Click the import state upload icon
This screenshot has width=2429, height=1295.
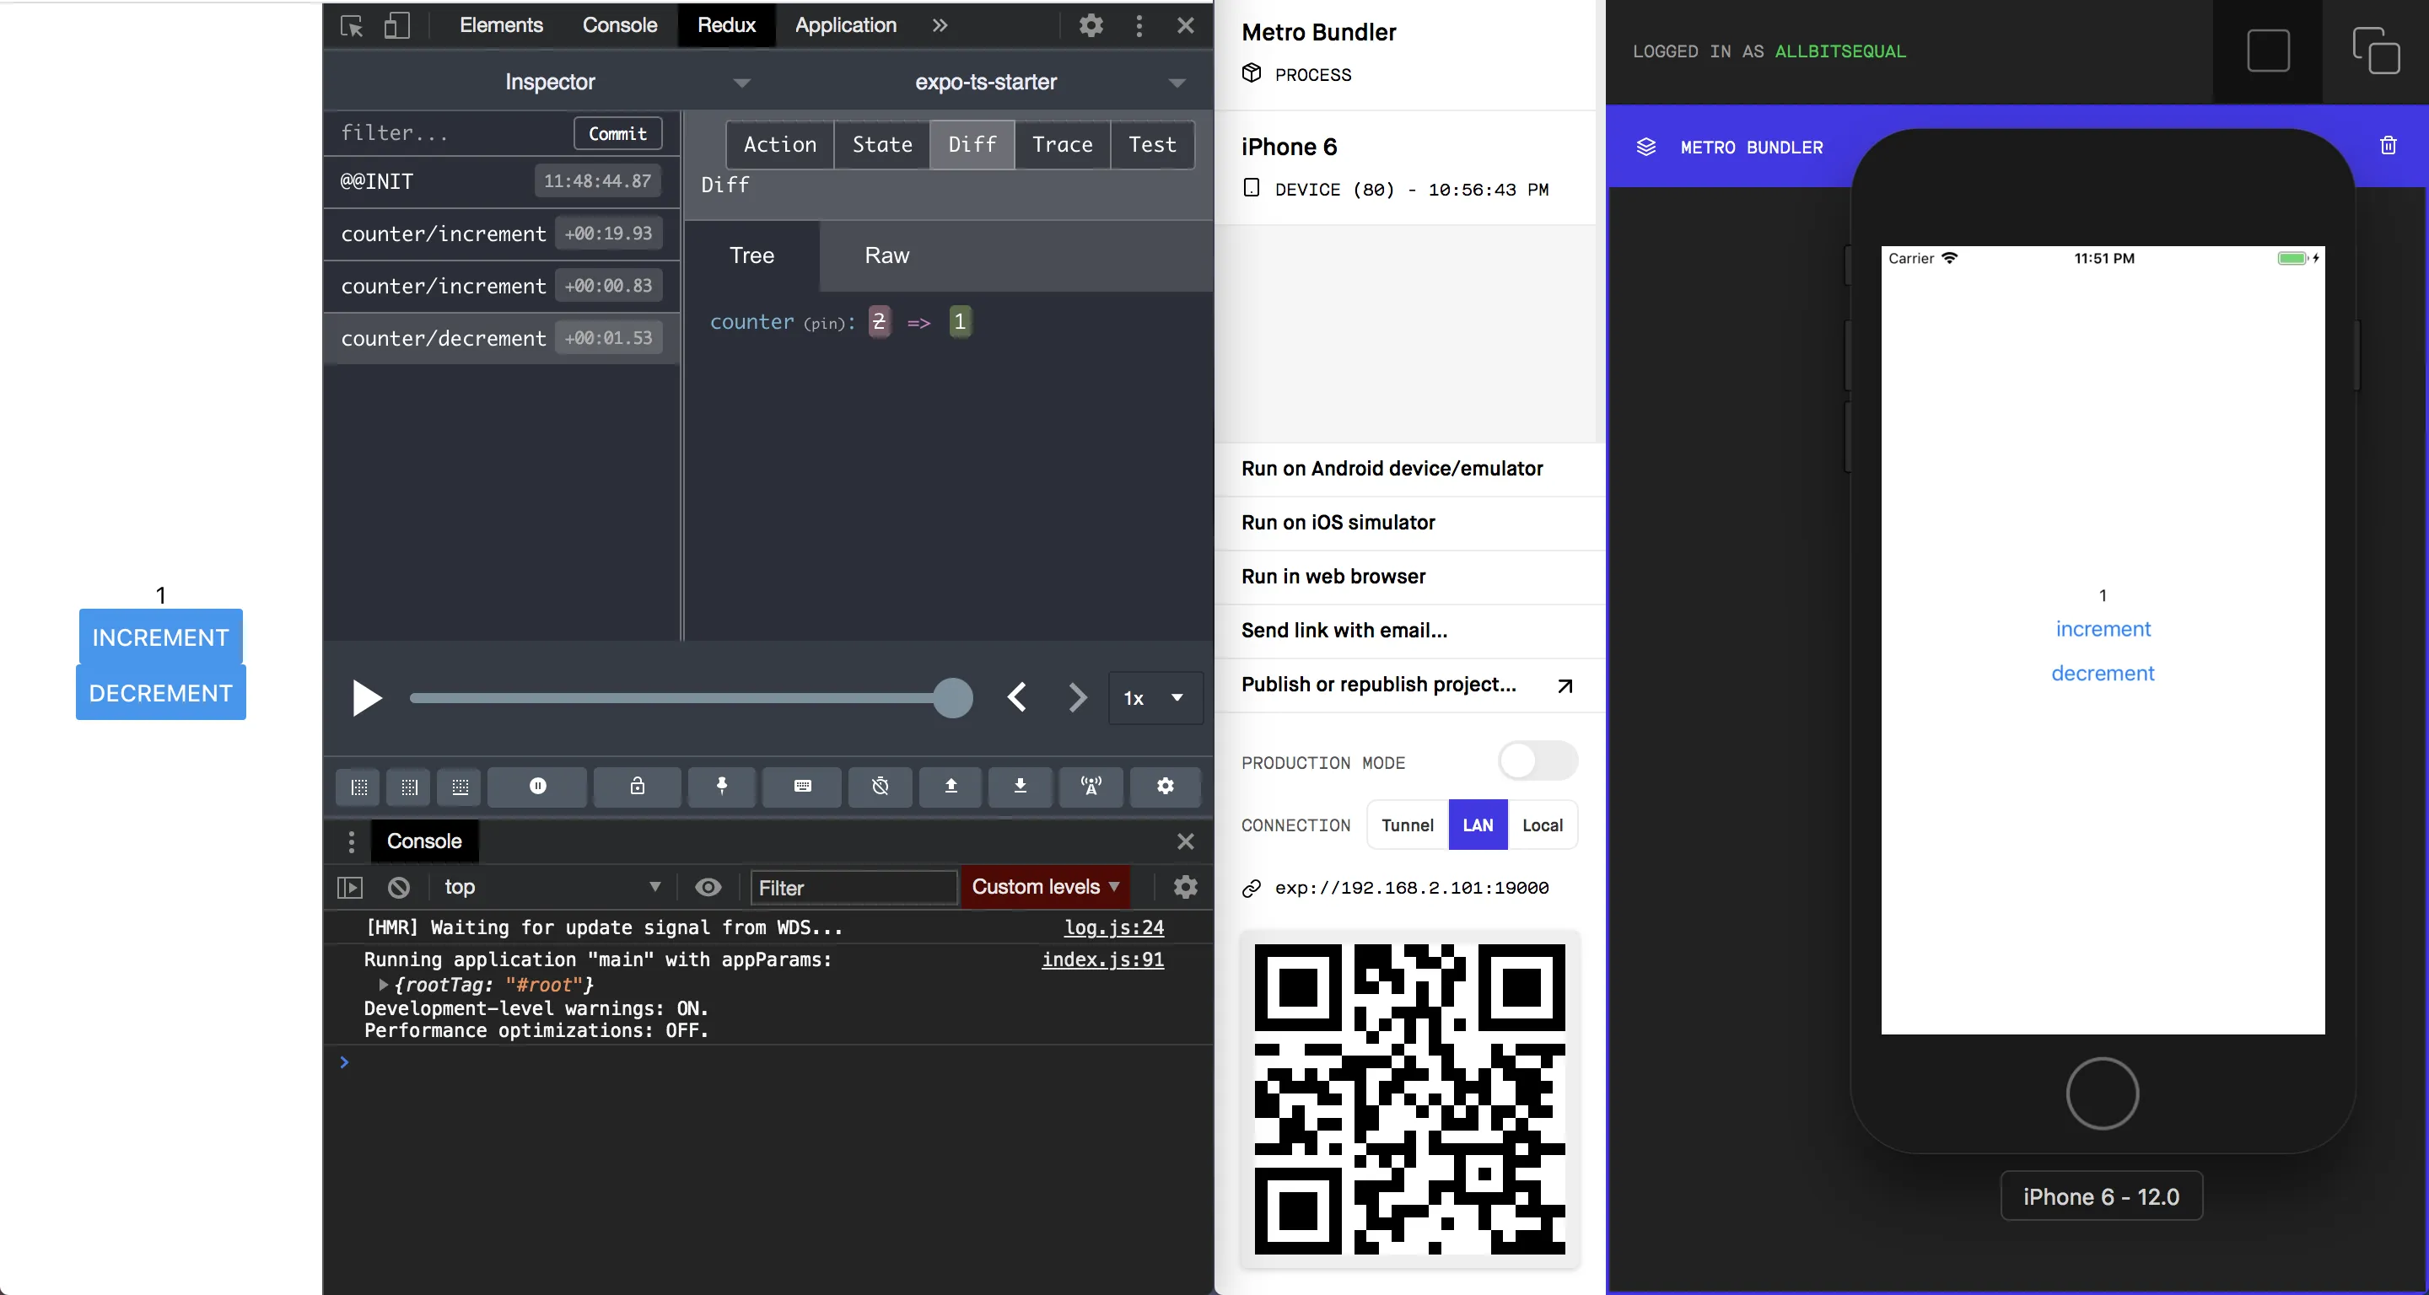tap(951, 787)
